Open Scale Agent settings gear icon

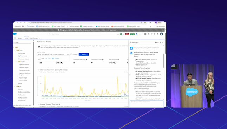pos(156,42)
